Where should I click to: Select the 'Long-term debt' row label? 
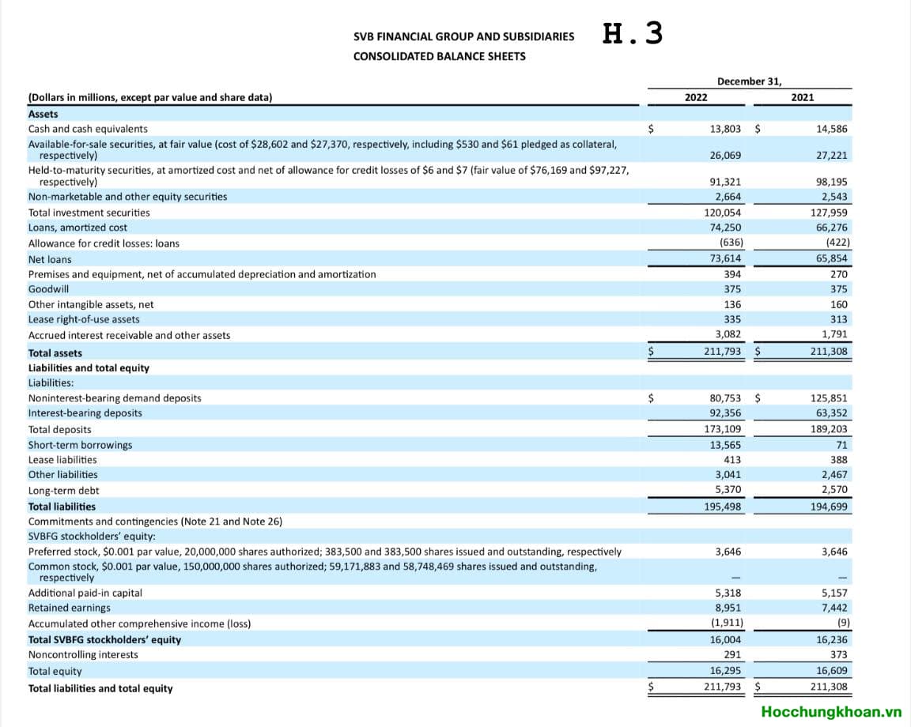point(63,491)
